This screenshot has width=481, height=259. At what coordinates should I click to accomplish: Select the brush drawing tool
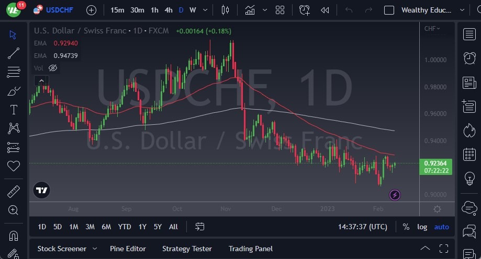click(14, 91)
